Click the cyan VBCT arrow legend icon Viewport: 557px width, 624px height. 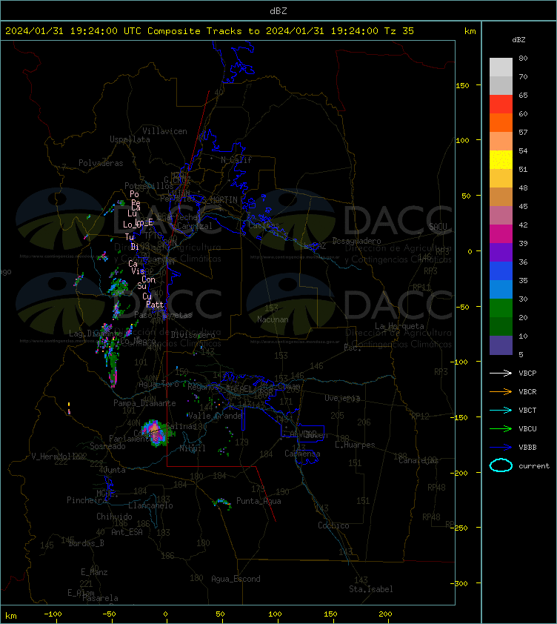[501, 410]
